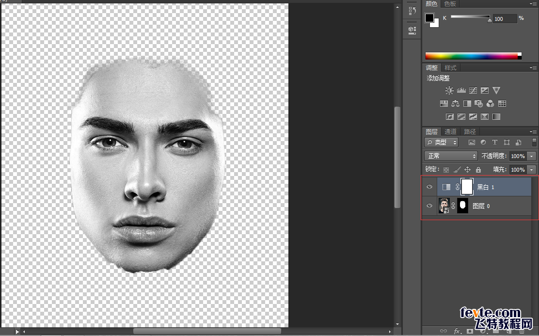Open the 类型 layer filter dropdown
Image resolution: width=539 pixels, height=336 pixels.
coord(442,143)
